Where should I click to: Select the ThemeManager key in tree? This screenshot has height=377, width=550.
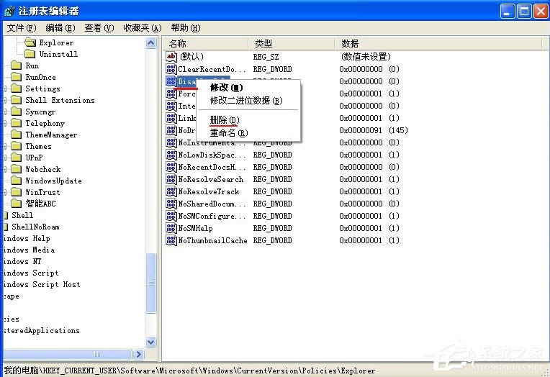[x=51, y=135]
